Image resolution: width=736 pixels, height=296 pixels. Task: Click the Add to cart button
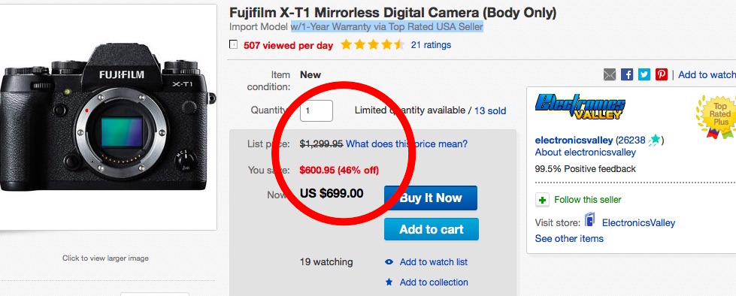click(432, 229)
